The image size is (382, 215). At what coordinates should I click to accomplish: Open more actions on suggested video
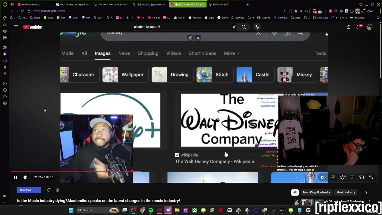(x=369, y=202)
